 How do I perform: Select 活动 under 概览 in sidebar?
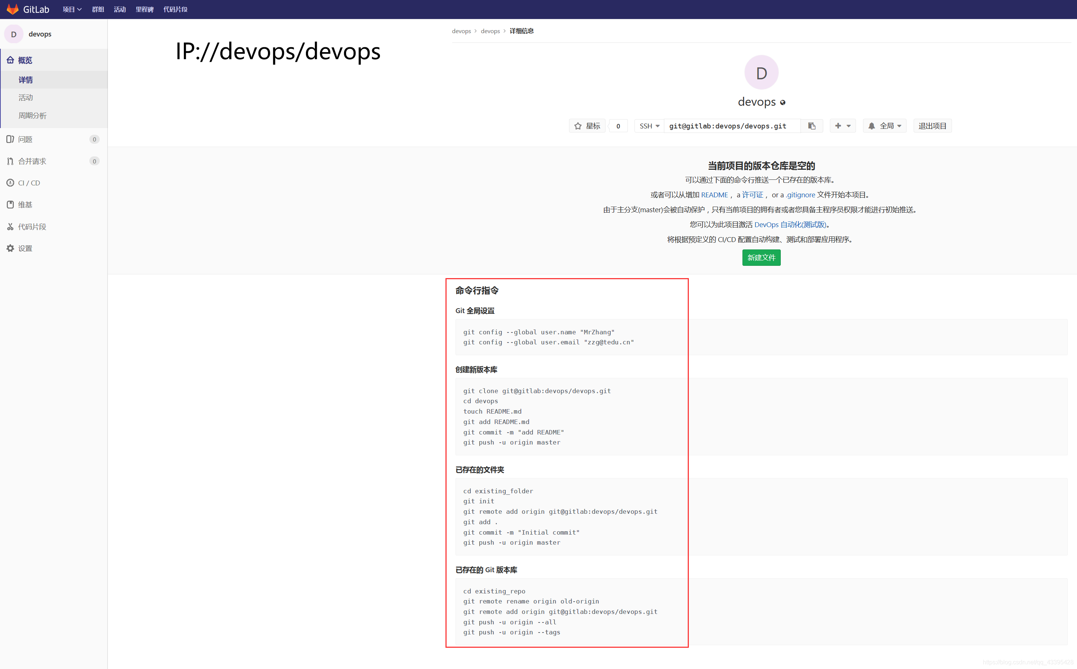click(26, 97)
